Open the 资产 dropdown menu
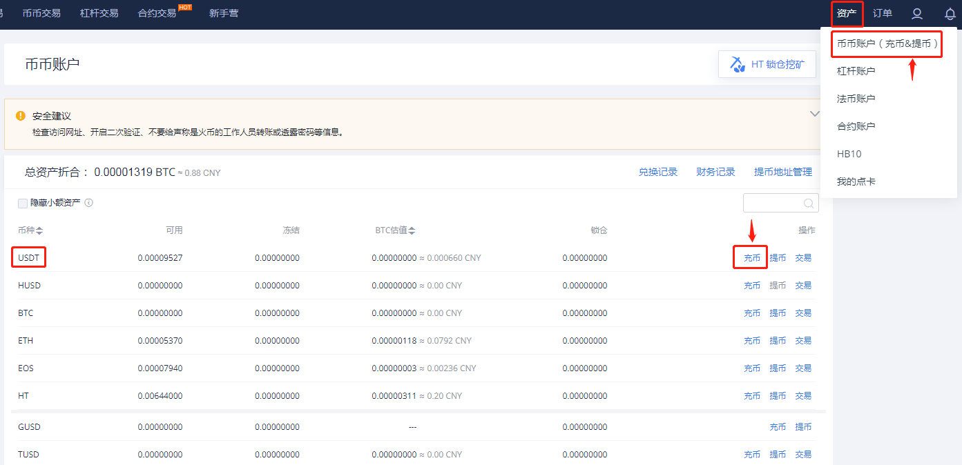Screen dimensions: 962x465 coord(847,13)
